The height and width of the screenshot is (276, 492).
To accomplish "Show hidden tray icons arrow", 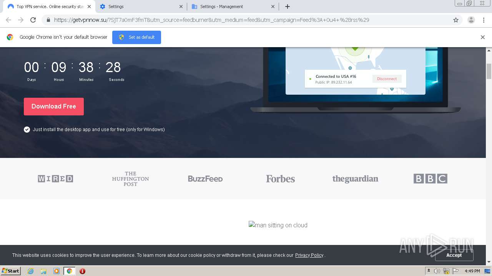I will [x=429, y=271].
